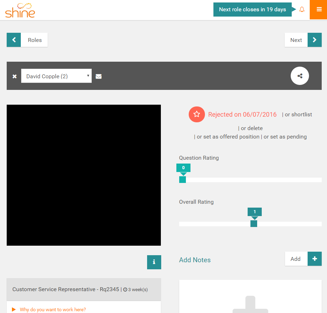Click the black video player area
The width and height of the screenshot is (327, 313).
[84, 175]
